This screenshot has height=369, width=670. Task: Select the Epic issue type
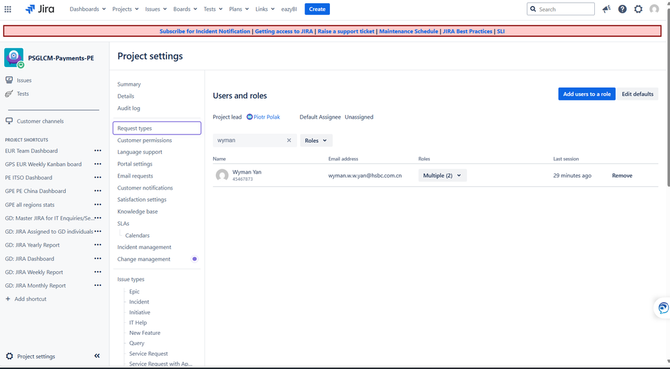(134, 291)
